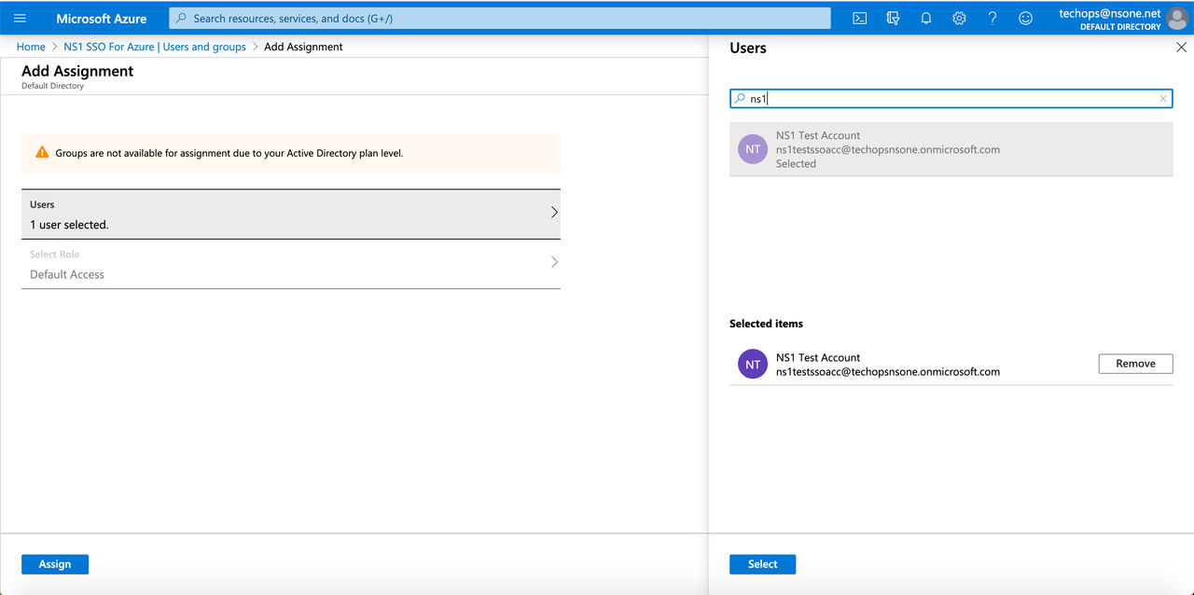Focus the global Azure search bar
The height and width of the screenshot is (595, 1194).
coord(499,19)
